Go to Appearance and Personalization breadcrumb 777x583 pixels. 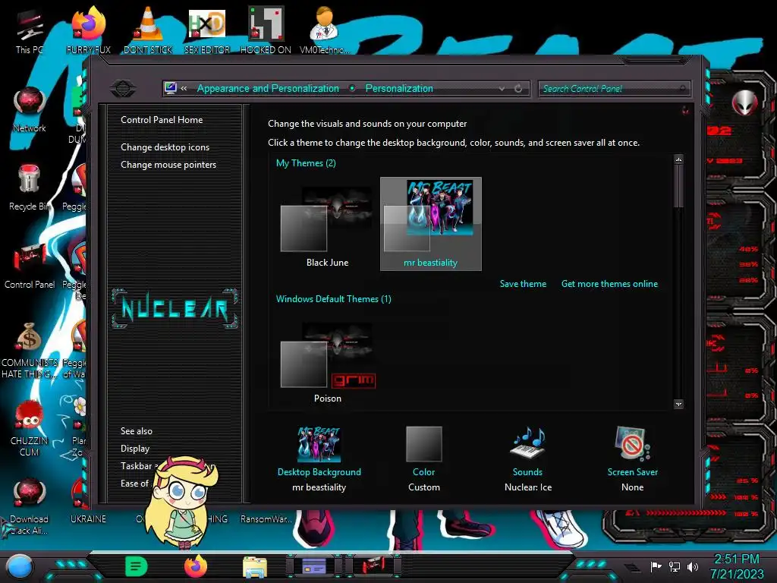pyautogui.click(x=268, y=88)
